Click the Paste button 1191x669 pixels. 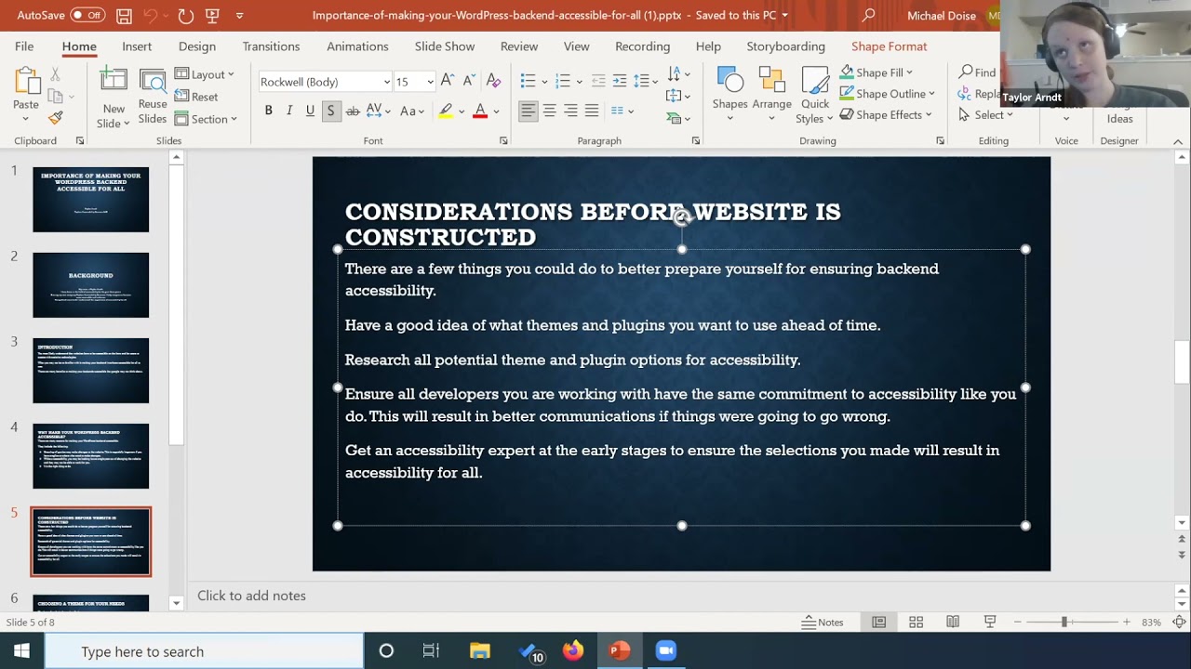[x=26, y=93]
